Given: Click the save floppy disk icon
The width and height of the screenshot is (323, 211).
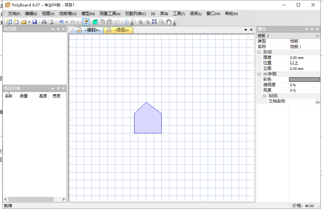Looking at the screenshot, I should coord(35,22).
